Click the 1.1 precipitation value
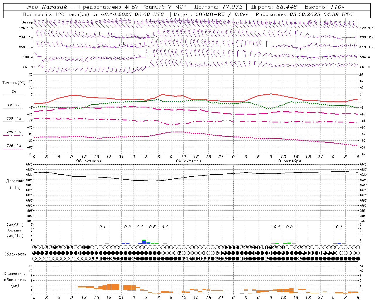The width and height of the screenshot is (375, 300). pyautogui.click(x=140, y=227)
